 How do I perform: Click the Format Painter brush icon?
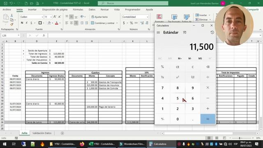pyautogui.click(x=12, y=24)
